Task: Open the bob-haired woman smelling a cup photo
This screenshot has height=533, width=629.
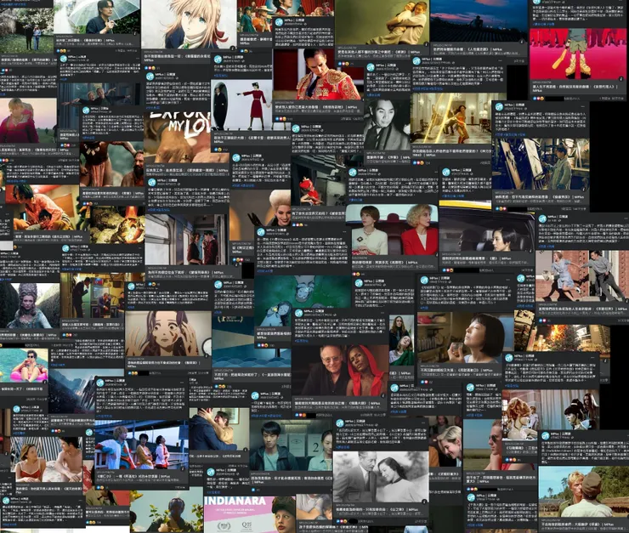Action: (x=465, y=338)
